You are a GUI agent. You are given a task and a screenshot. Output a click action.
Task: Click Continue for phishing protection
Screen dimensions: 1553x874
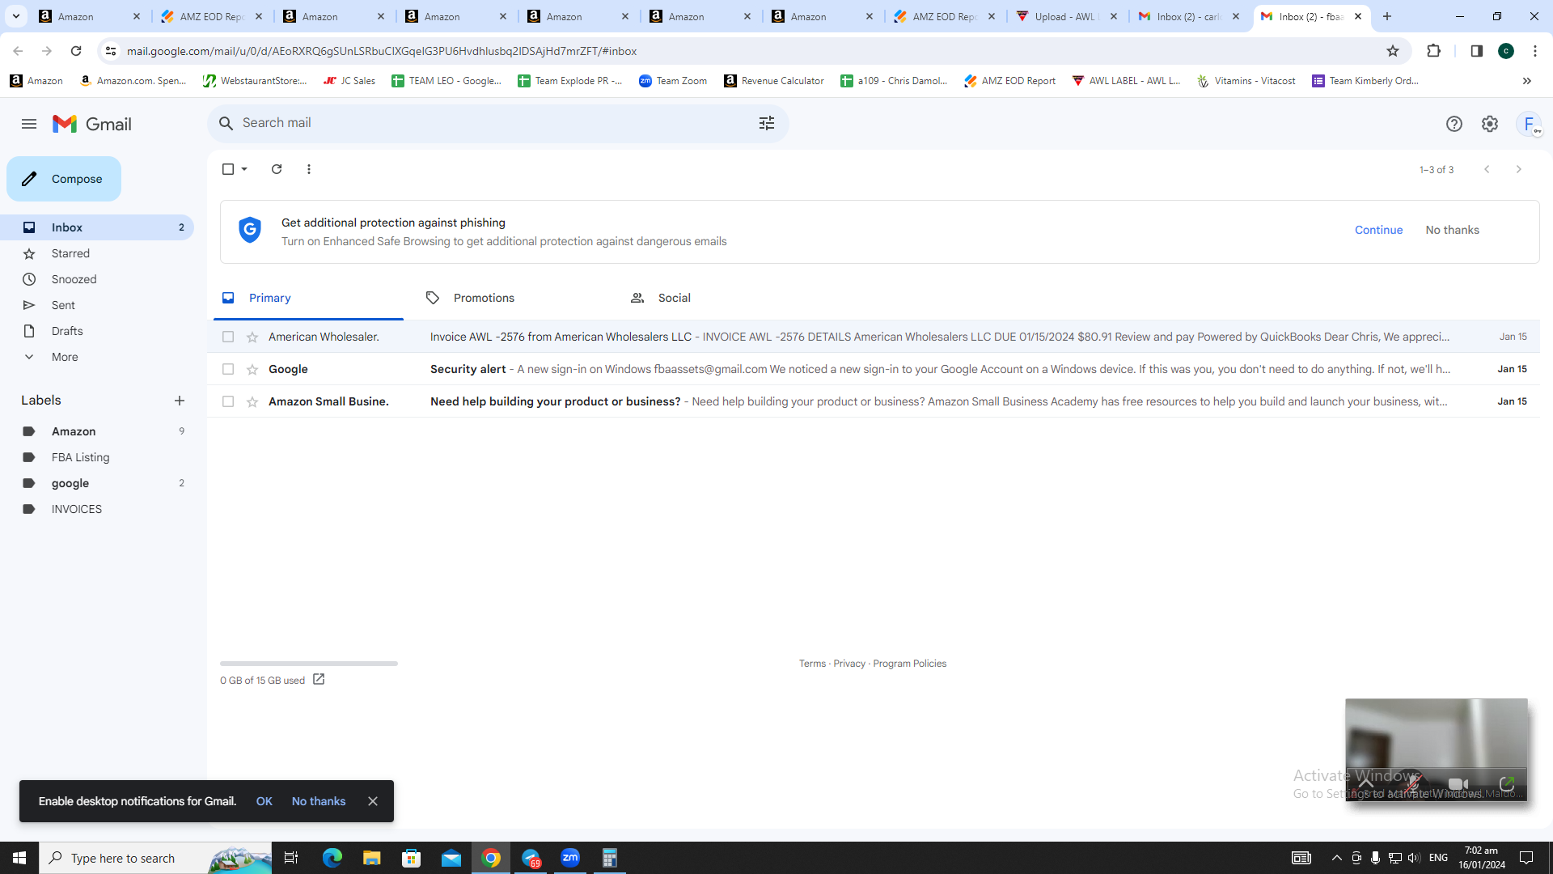point(1378,230)
